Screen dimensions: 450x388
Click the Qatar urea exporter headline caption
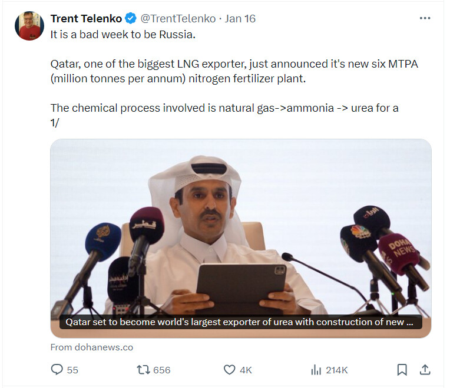point(240,322)
